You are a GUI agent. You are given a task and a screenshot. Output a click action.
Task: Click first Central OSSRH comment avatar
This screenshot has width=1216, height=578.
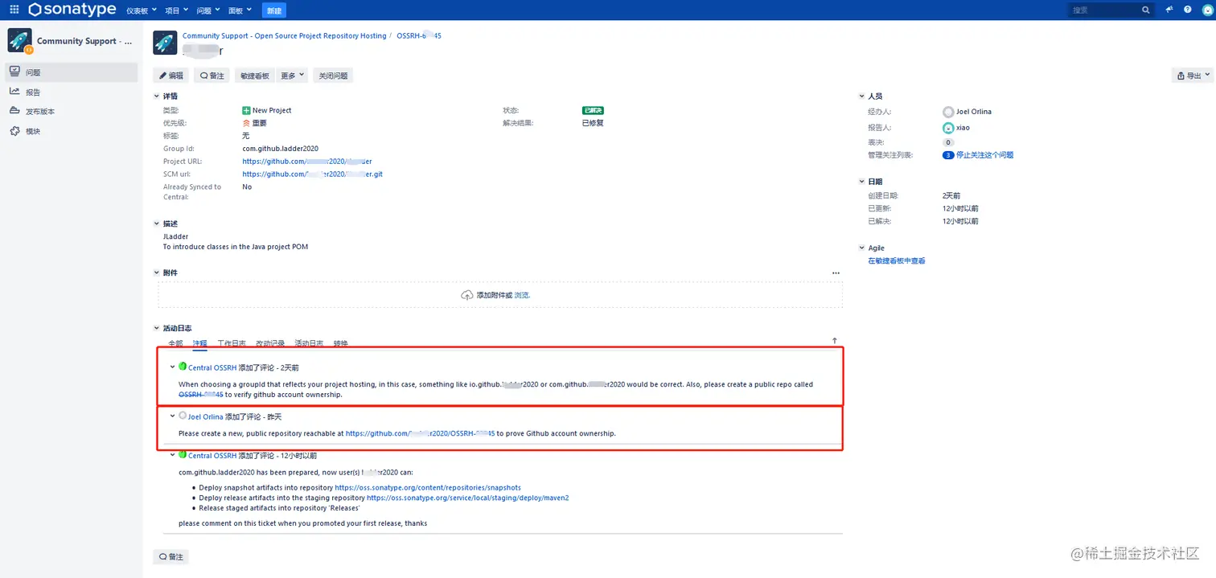(x=183, y=367)
